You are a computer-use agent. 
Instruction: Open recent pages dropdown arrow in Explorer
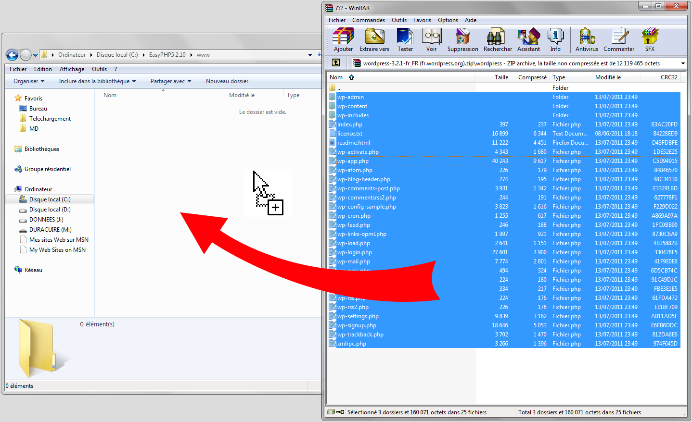point(35,55)
